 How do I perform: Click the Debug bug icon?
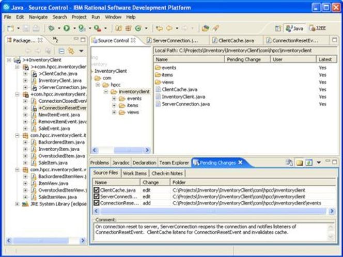click(51, 28)
